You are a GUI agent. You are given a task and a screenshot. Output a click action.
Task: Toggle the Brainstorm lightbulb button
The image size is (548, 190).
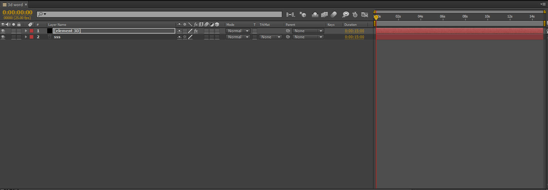(x=346, y=14)
